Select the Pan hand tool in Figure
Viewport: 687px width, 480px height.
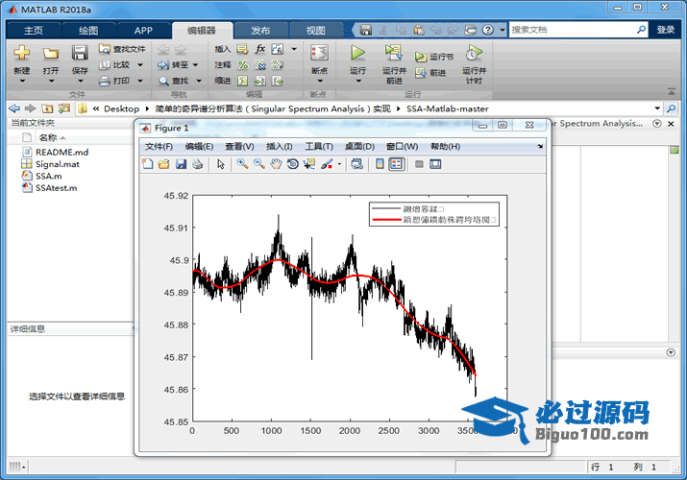pyautogui.click(x=276, y=164)
